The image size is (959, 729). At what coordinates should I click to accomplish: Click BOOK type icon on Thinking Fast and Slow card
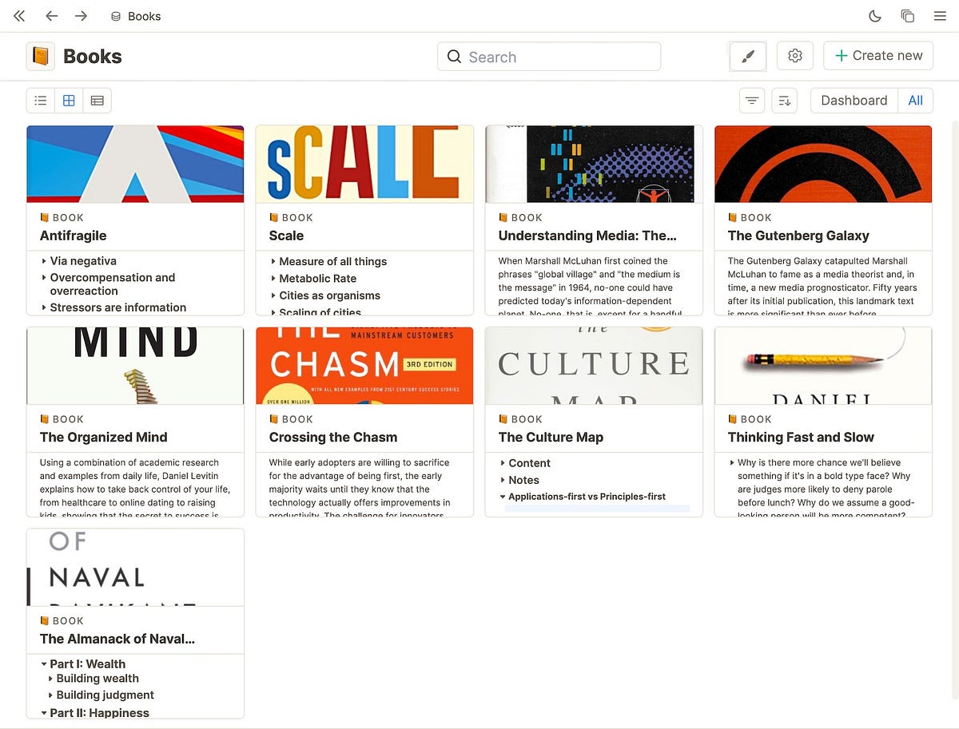733,419
